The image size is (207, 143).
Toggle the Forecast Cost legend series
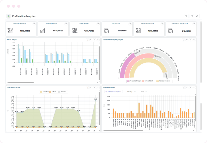tap(147, 81)
